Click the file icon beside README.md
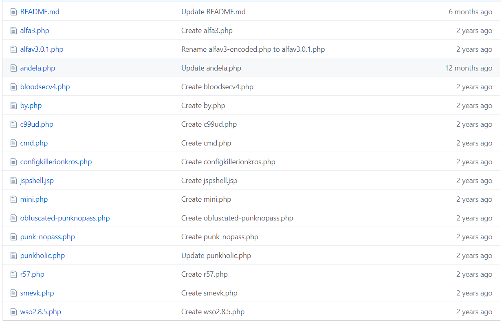The image size is (502, 324). pos(13,12)
